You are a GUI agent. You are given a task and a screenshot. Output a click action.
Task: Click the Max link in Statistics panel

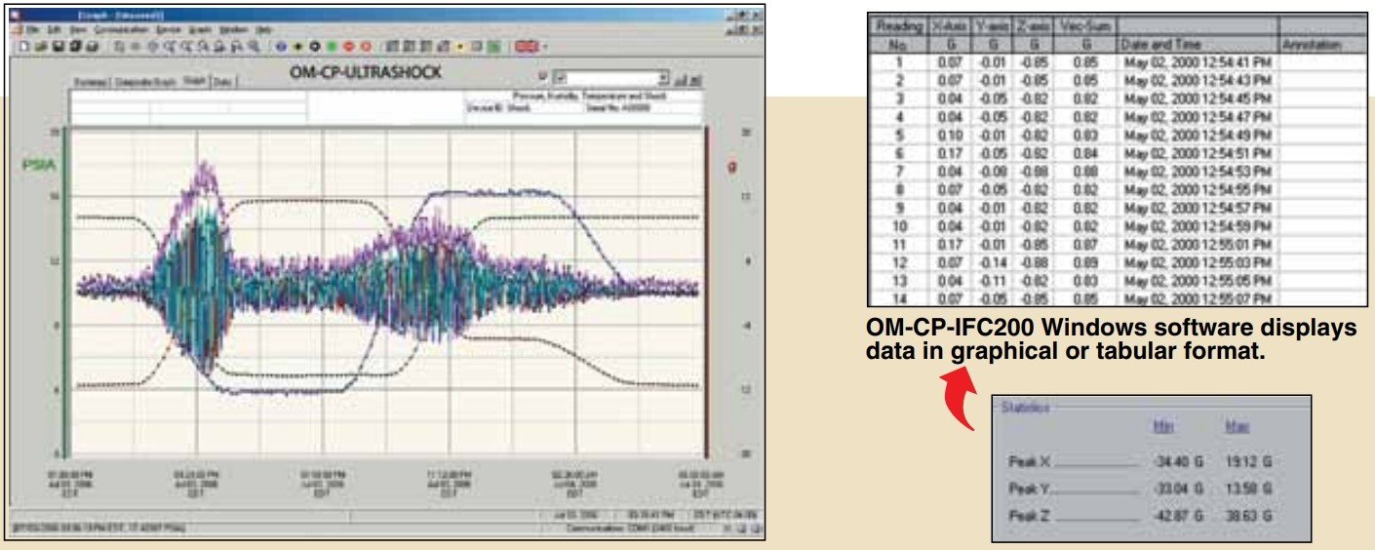click(1237, 426)
